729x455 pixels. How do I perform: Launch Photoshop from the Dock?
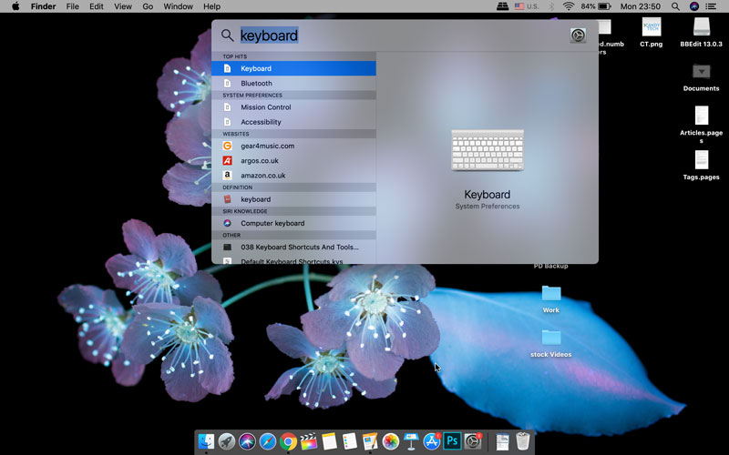452,441
